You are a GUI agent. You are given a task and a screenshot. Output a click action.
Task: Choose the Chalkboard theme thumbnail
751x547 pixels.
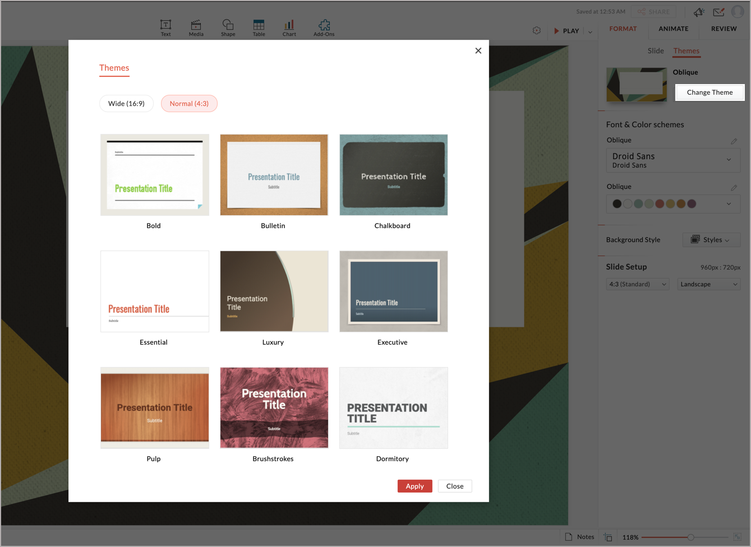pyautogui.click(x=394, y=175)
